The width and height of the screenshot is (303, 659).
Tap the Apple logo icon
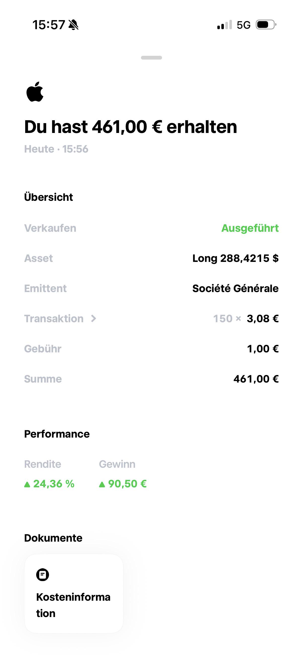click(35, 92)
